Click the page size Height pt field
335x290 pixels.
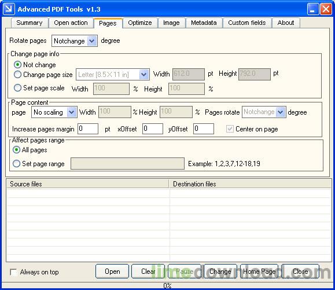click(255, 74)
